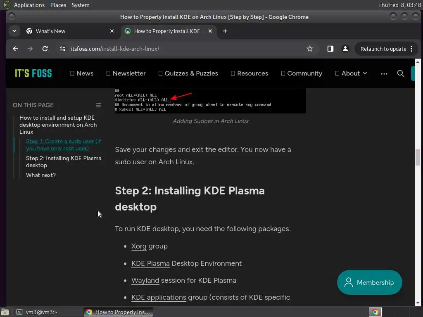Open the KDE Plasma link

pyautogui.click(x=150, y=263)
